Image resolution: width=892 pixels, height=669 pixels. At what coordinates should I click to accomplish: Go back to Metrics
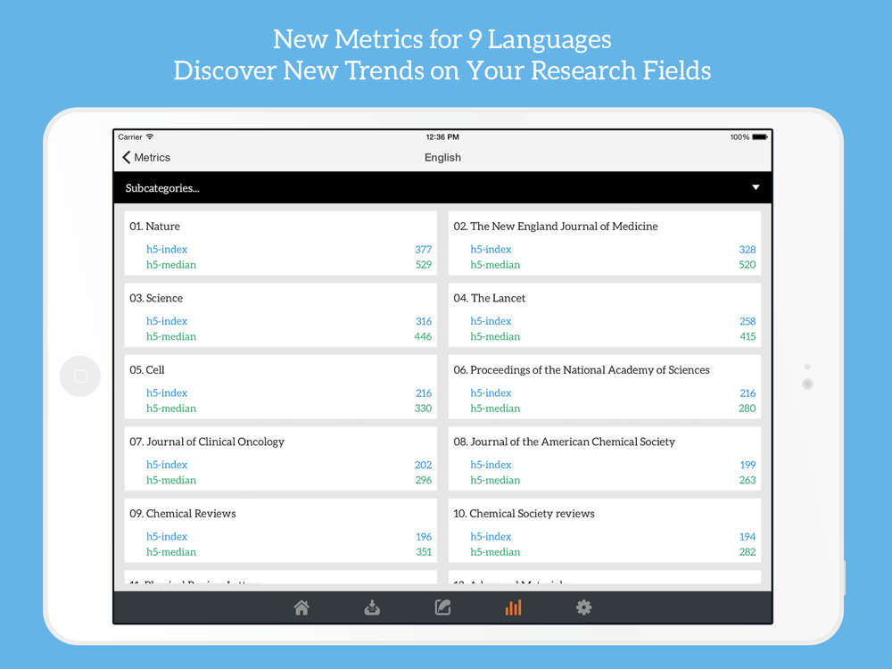[x=146, y=158]
